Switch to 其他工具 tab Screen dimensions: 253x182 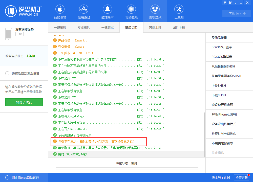point(155,27)
